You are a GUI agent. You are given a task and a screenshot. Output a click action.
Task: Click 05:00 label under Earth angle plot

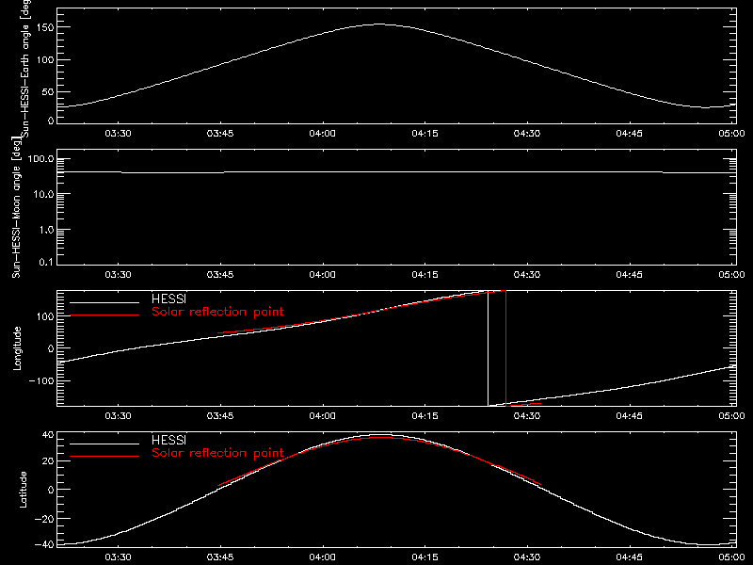(732, 134)
